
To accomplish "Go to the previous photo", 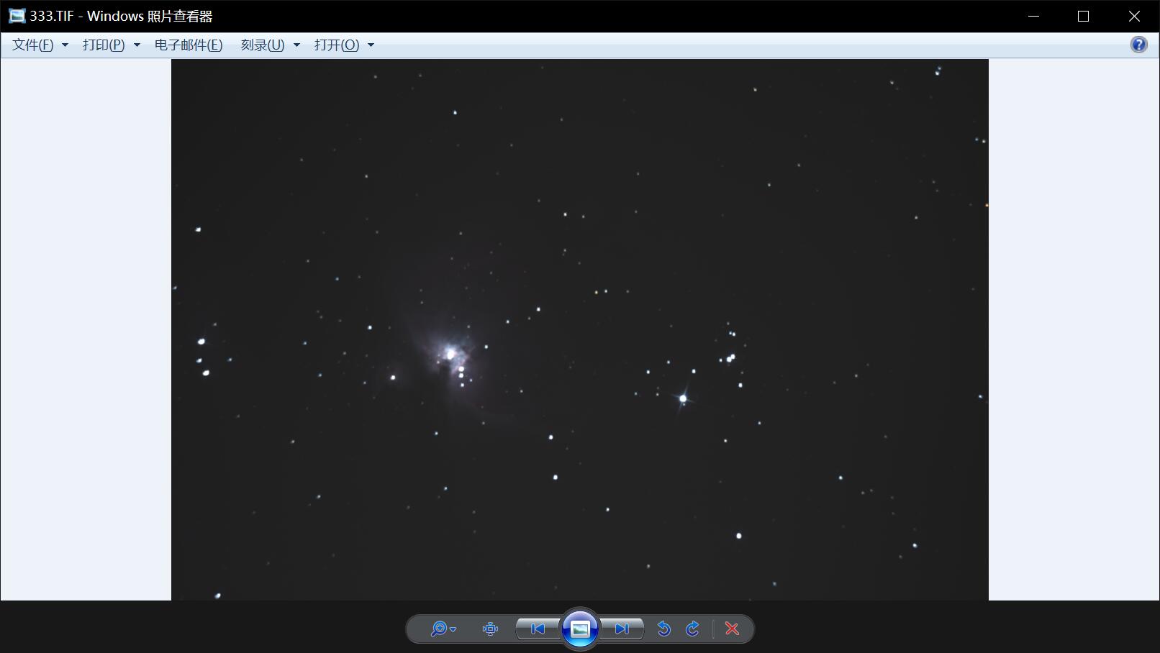I will [x=538, y=629].
